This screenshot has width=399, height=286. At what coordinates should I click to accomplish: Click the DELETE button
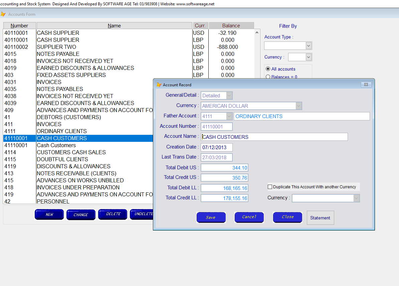(113, 214)
